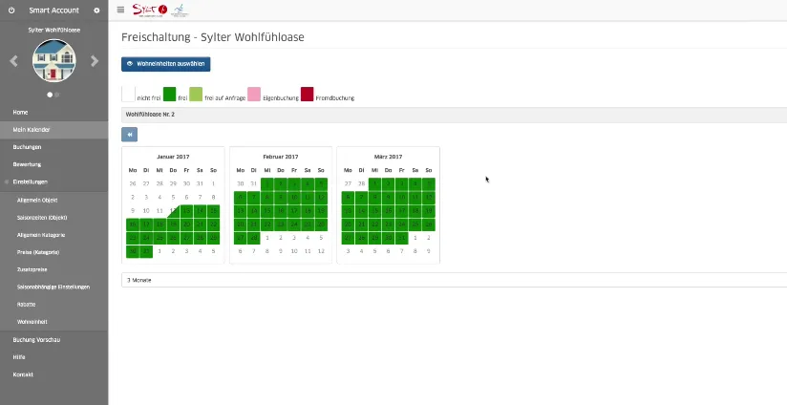787x405 pixels.
Task: Click the power icon beside Smart Account
Action: point(11,11)
